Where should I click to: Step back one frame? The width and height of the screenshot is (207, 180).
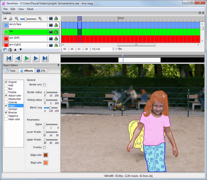(18, 58)
